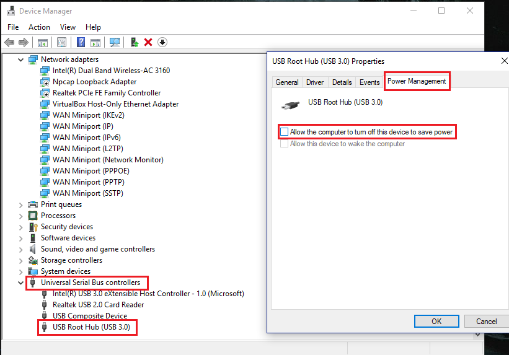Expand the Security devices category

pyautogui.click(x=21, y=227)
